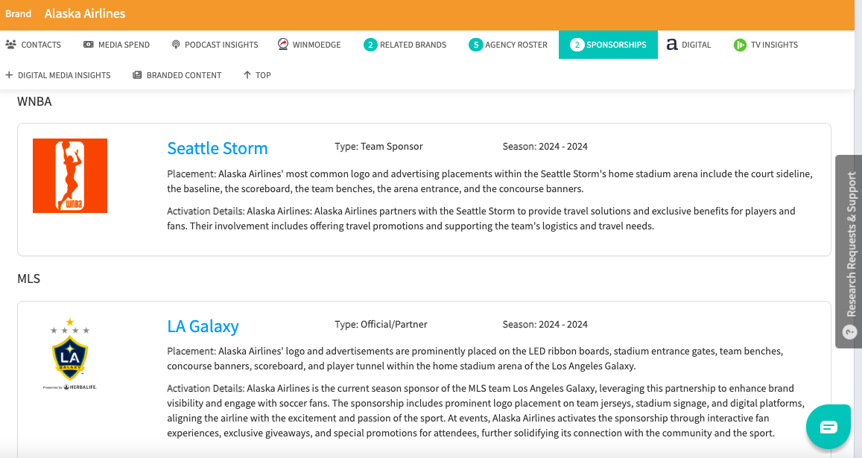Click the LA Galaxy crest thumbnail
Viewport: 862px width, 458px height.
point(70,354)
